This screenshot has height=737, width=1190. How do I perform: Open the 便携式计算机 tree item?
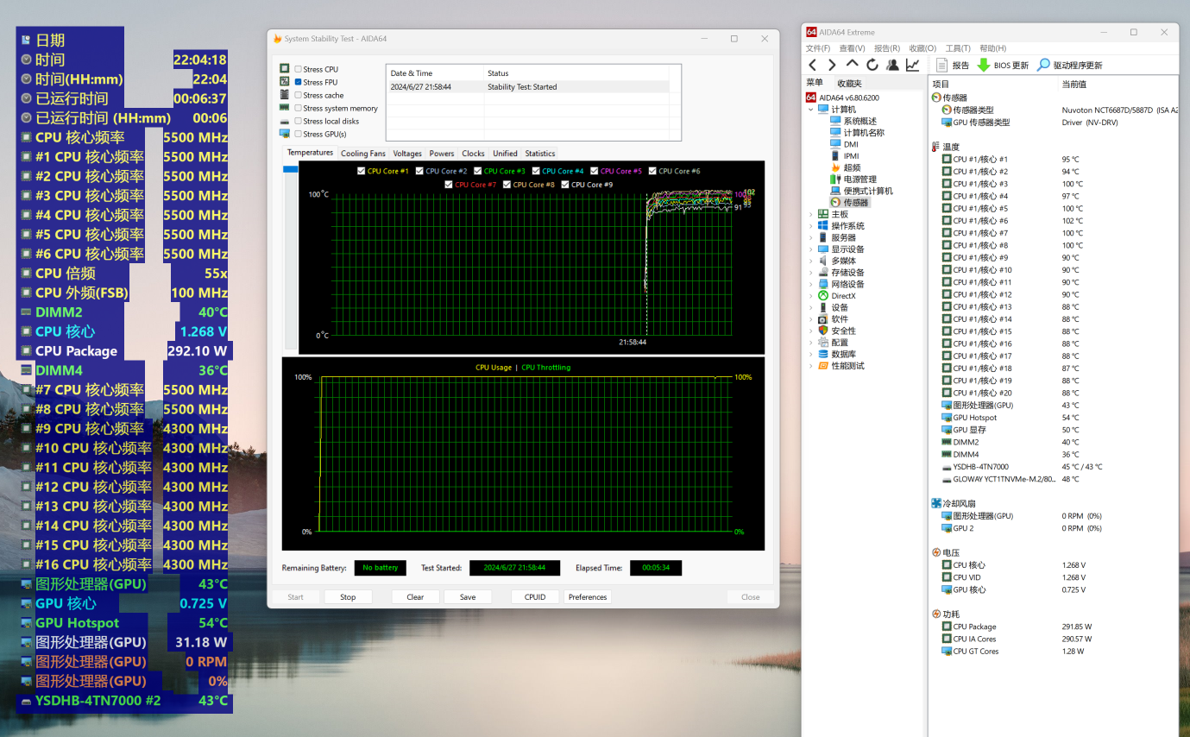(x=861, y=191)
